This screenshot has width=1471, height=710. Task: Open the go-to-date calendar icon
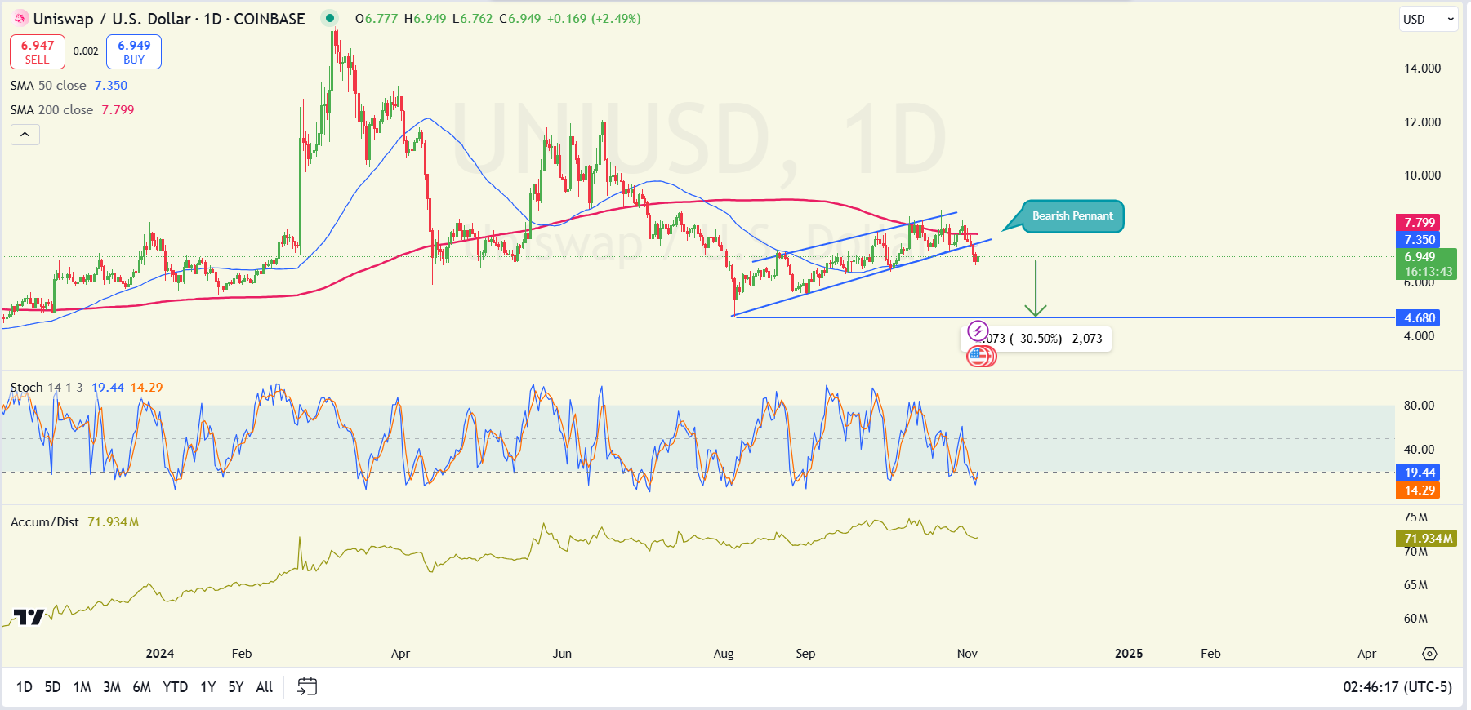coord(307,686)
